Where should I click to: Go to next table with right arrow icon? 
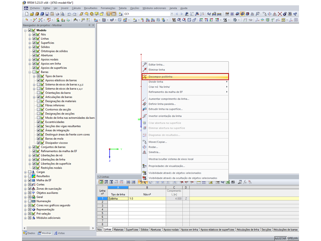(133, 182)
